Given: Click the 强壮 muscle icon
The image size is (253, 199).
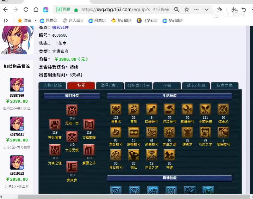Looking at the screenshot, I should pyautogui.click(x=133, y=155).
